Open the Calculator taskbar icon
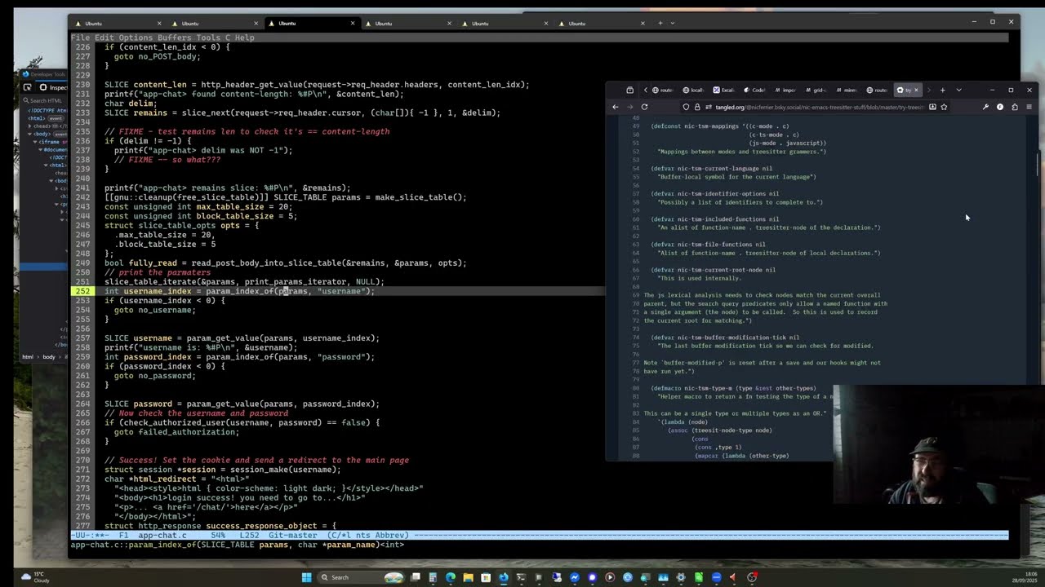This screenshot has width=1045, height=587. pos(433,577)
